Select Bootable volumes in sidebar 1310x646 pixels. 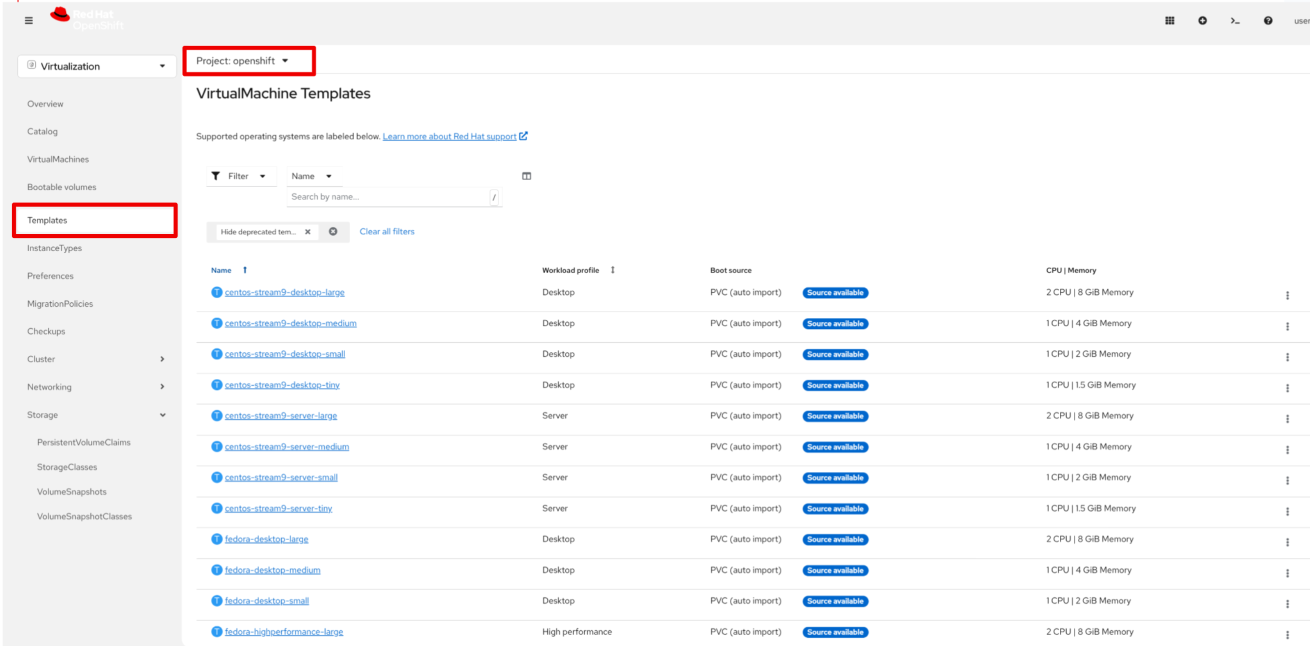click(x=61, y=186)
